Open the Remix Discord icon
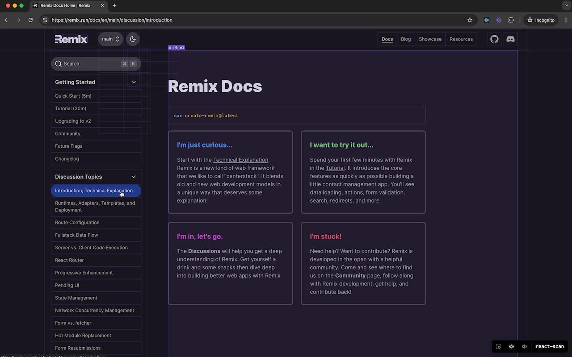 point(510,39)
